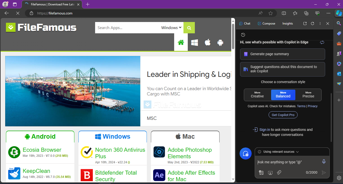Viewport: 343px width, 184px height.
Task: Open the Android robot category icon
Action: tap(220, 42)
